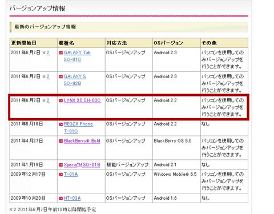Click red arrow icon beside GALAXY Tab

(x=61, y=53)
